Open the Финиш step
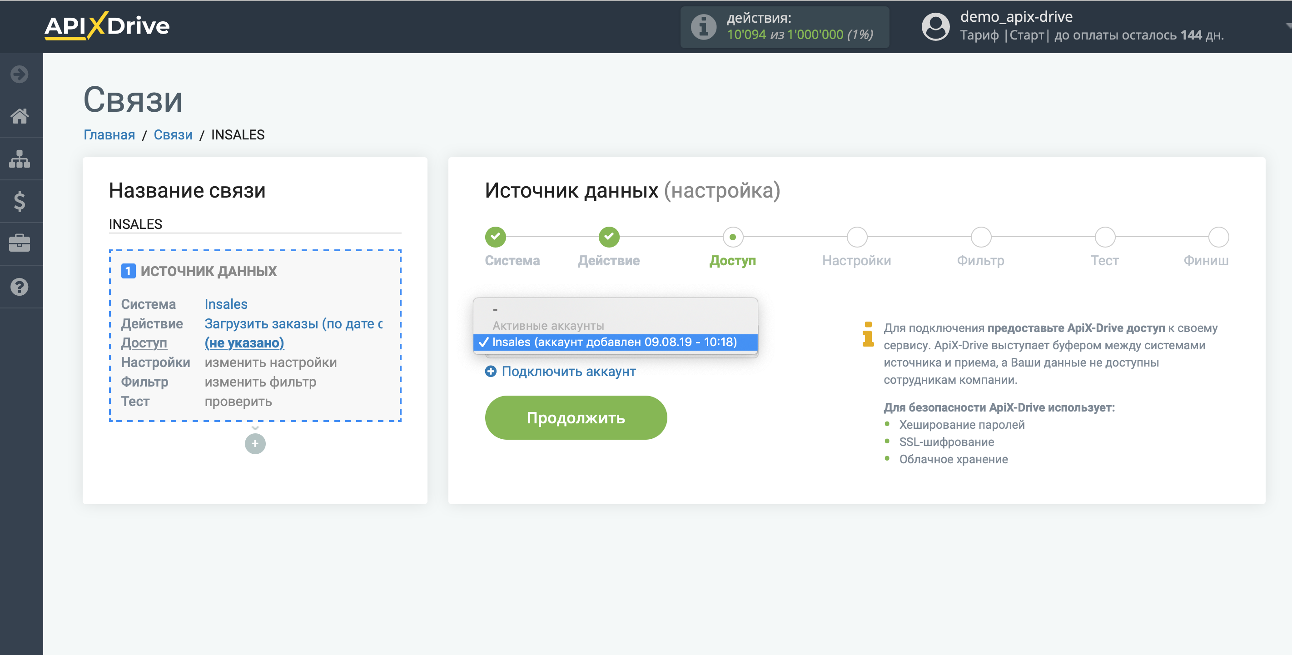1292x655 pixels. pos(1218,237)
